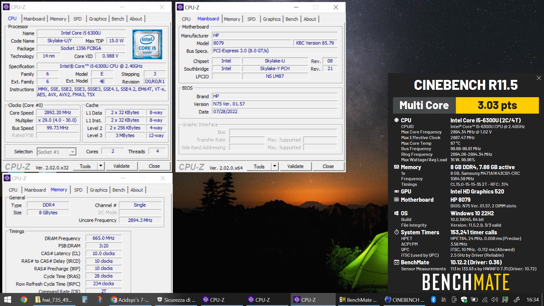The image size is (544, 306).
Task: Click the KBC Version 85.79 field
Action: (x=315, y=43)
